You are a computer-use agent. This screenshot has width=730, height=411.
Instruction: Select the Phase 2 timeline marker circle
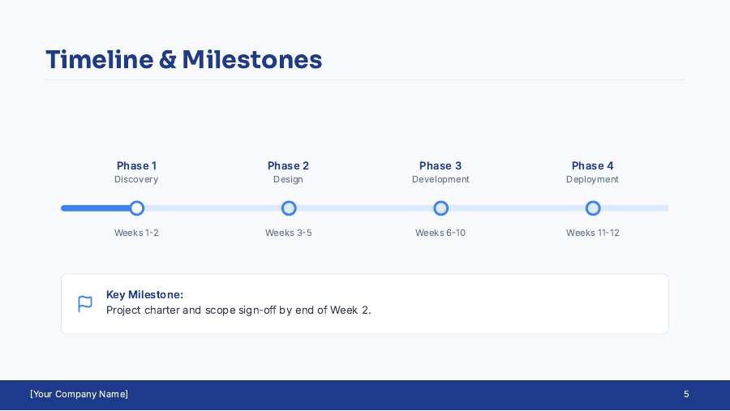click(289, 208)
